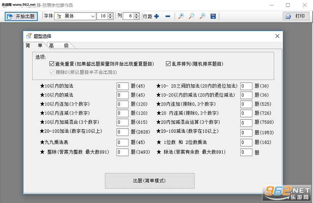Screen dimensions: 313x203
Task: Toggle the 乱序排列 checkbox
Action: (168, 64)
